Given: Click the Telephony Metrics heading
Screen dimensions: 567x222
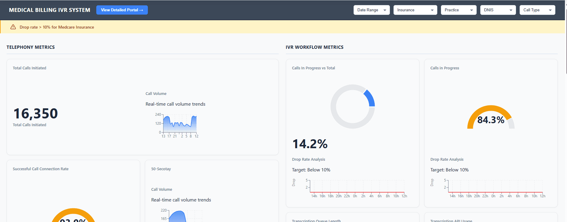Looking at the screenshot, I should coord(31,47).
